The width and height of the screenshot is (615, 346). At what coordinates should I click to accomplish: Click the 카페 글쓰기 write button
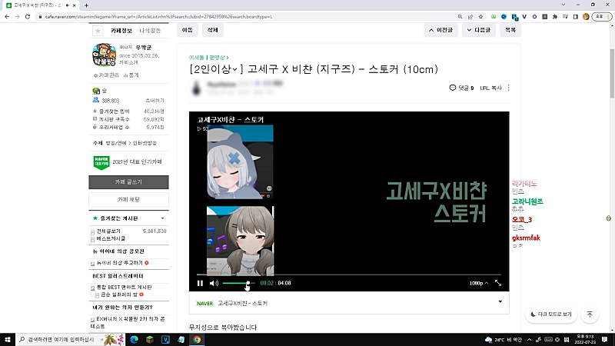(x=128, y=182)
